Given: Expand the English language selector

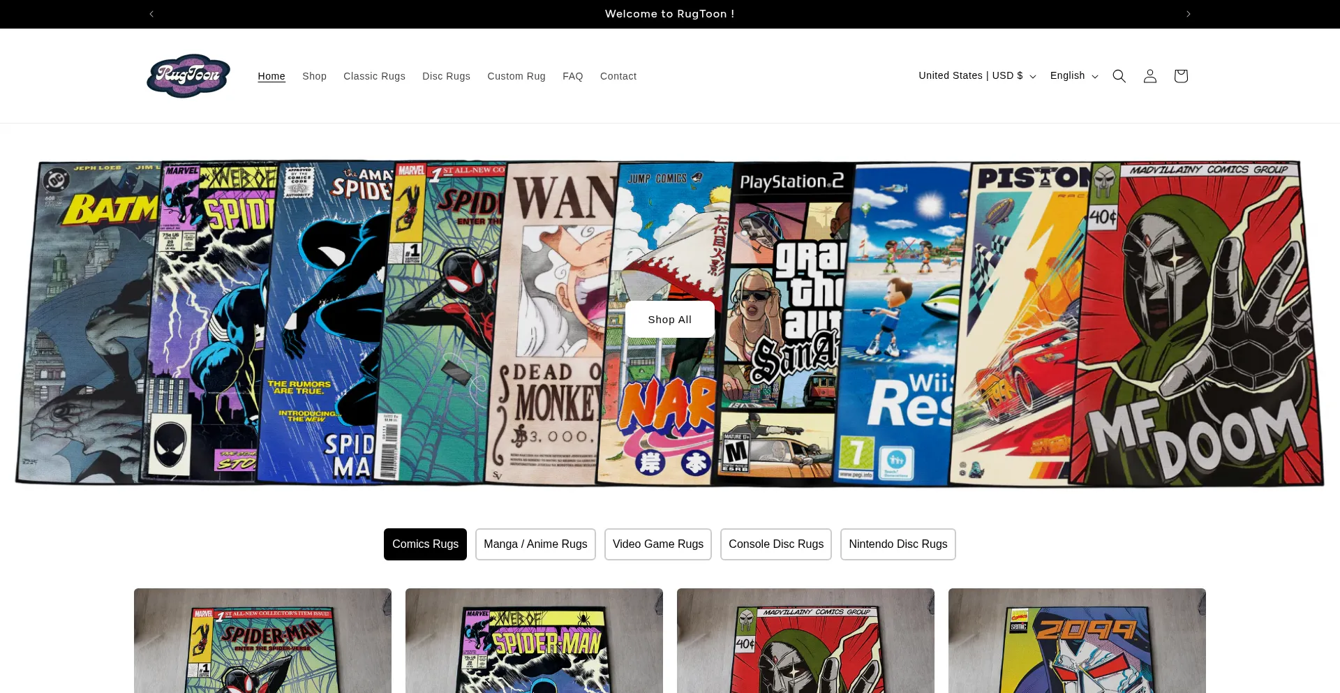Looking at the screenshot, I should (1074, 75).
